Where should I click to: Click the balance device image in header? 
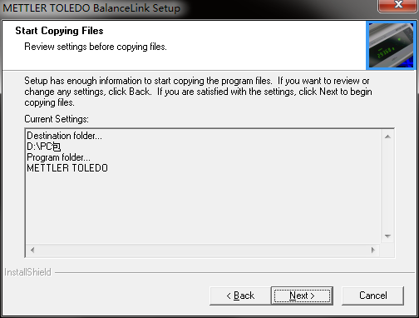391,45
